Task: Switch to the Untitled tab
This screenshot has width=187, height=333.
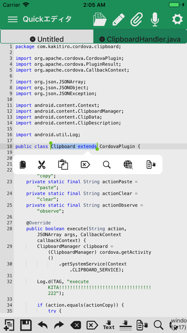Action: (x=47, y=37)
